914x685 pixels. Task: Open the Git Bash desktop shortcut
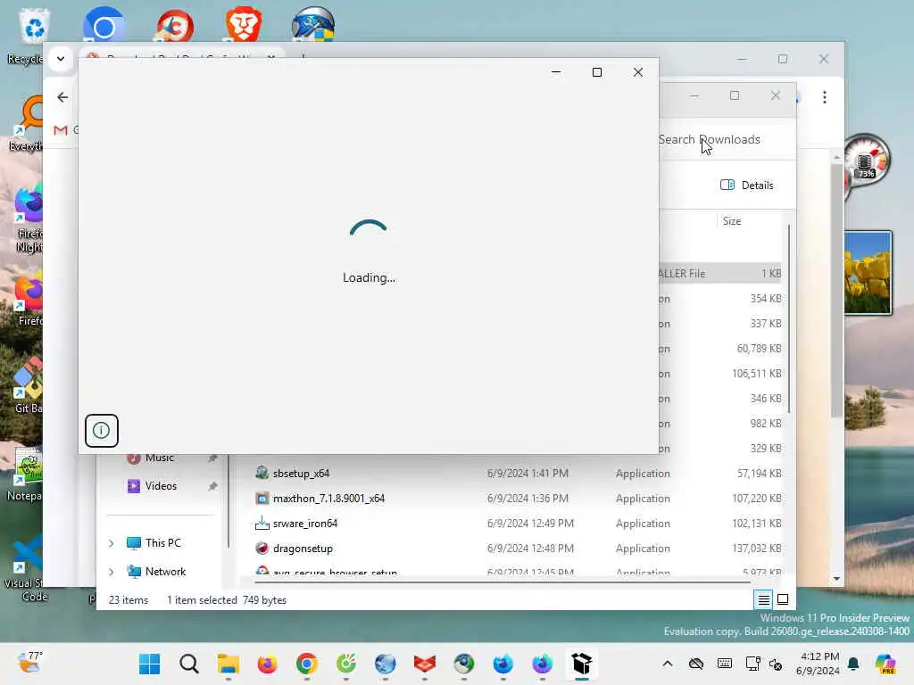tap(28, 384)
